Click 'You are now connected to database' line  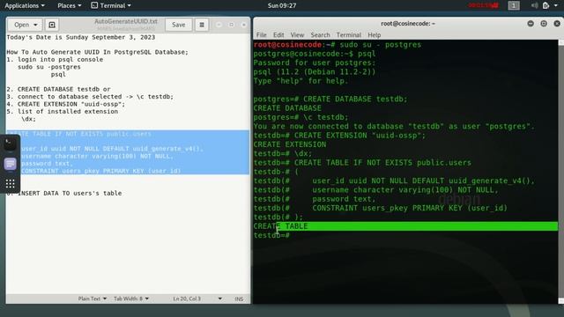point(394,126)
